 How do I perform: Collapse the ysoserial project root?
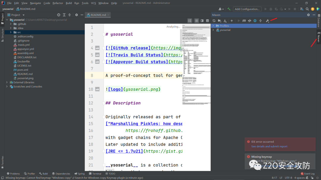pyautogui.click(x=7, y=20)
